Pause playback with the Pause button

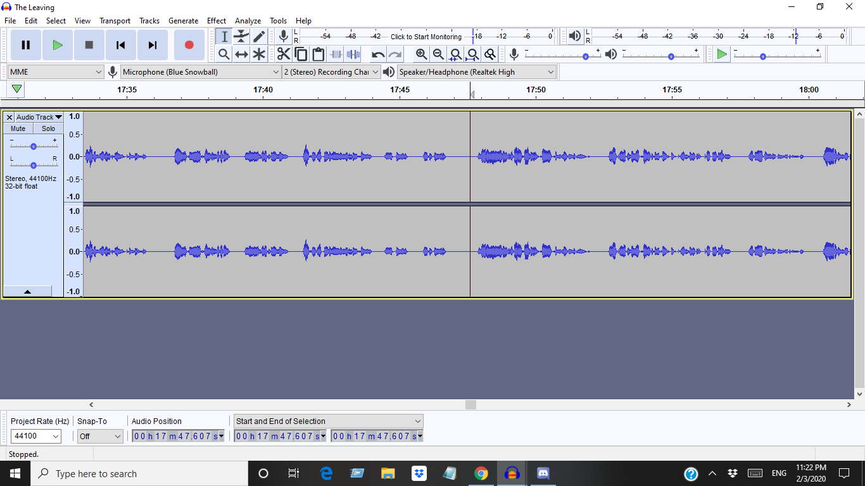coord(26,45)
